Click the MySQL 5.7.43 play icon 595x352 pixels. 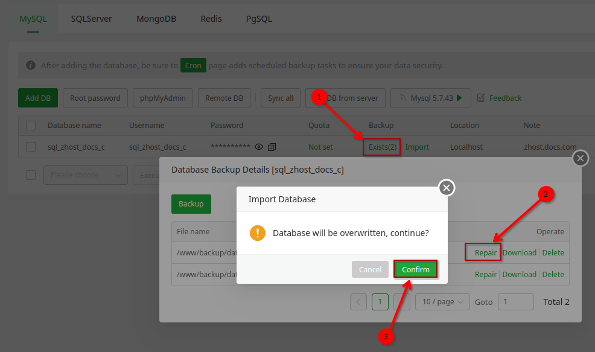tap(459, 98)
